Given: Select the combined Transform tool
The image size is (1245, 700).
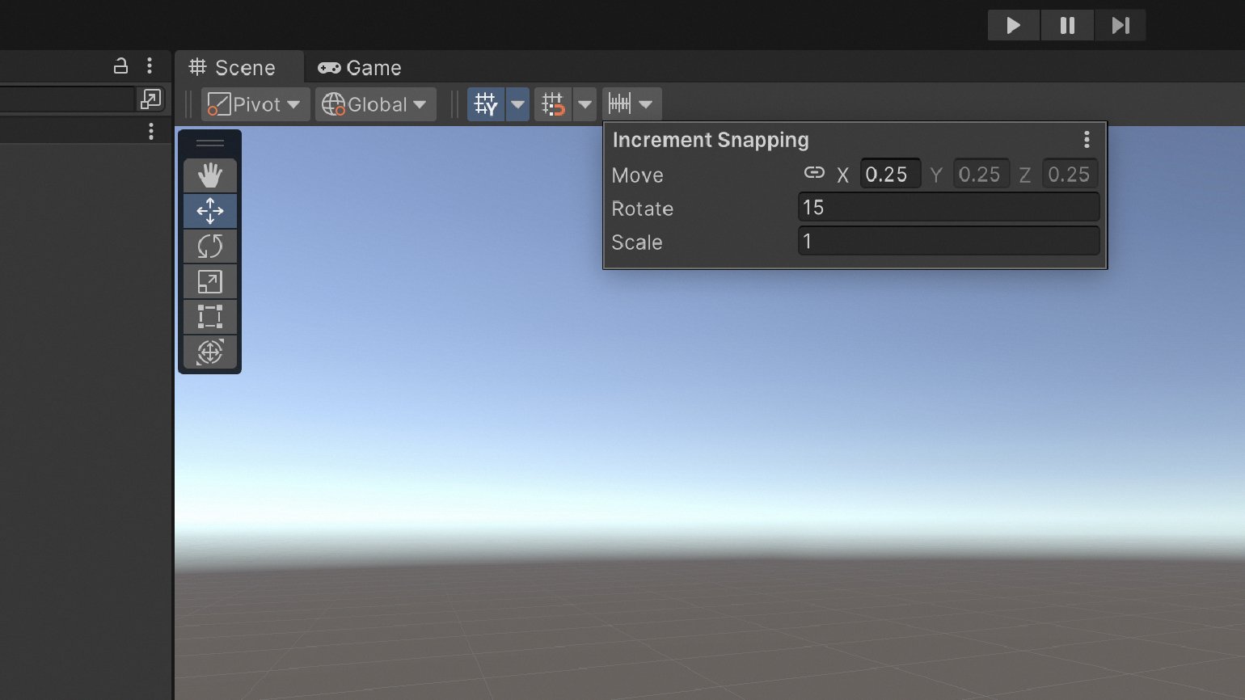Looking at the screenshot, I should 209,352.
